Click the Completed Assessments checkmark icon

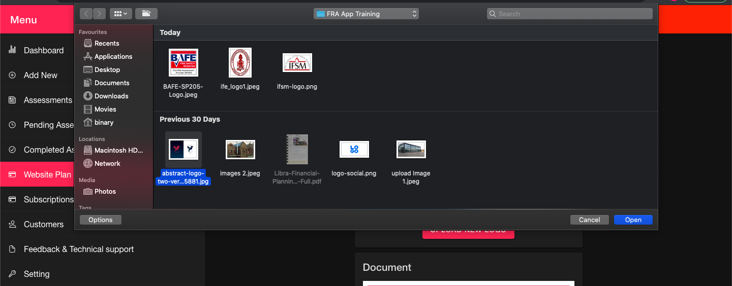12,150
